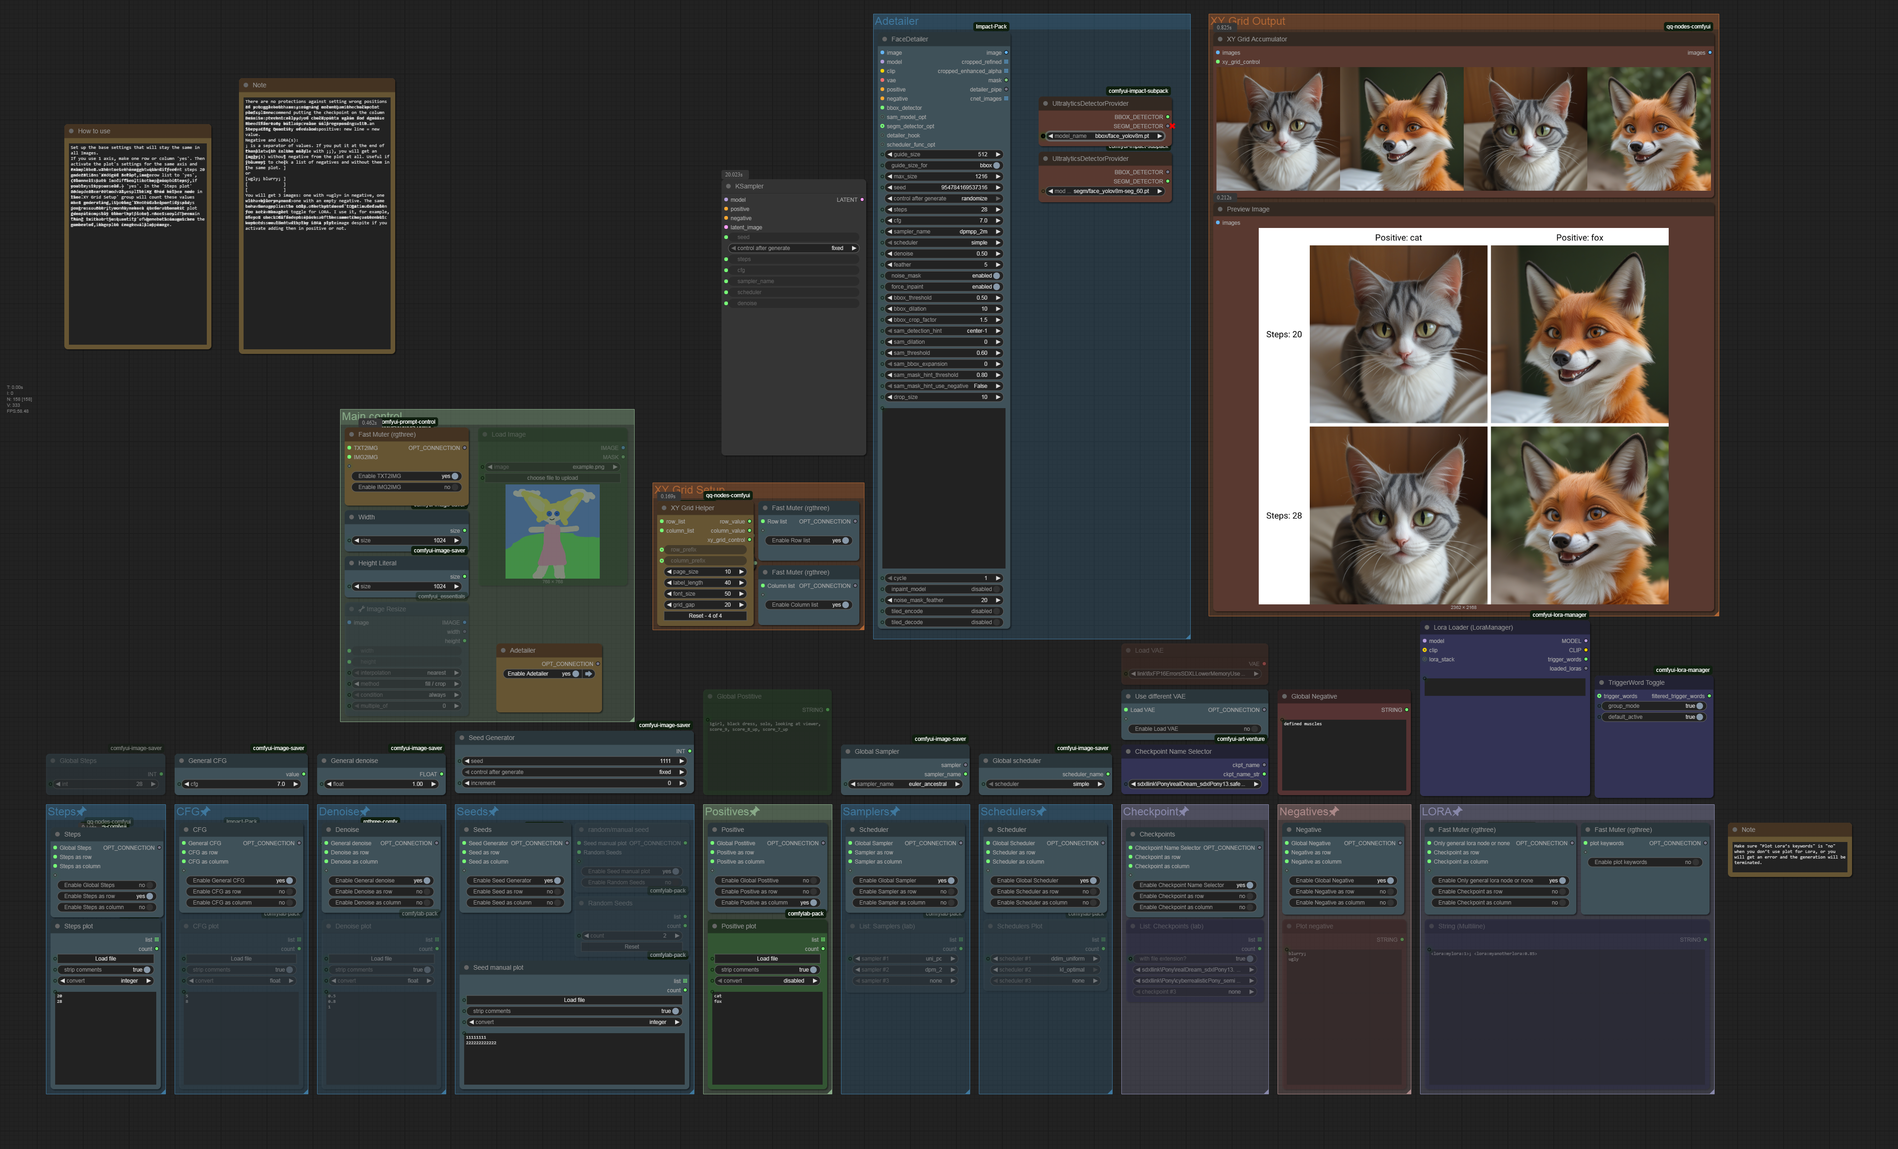Viewport: 1898px width, 1149px height.
Task: Click the red X on SEGM_DETECTOR output
Action: click(1172, 126)
